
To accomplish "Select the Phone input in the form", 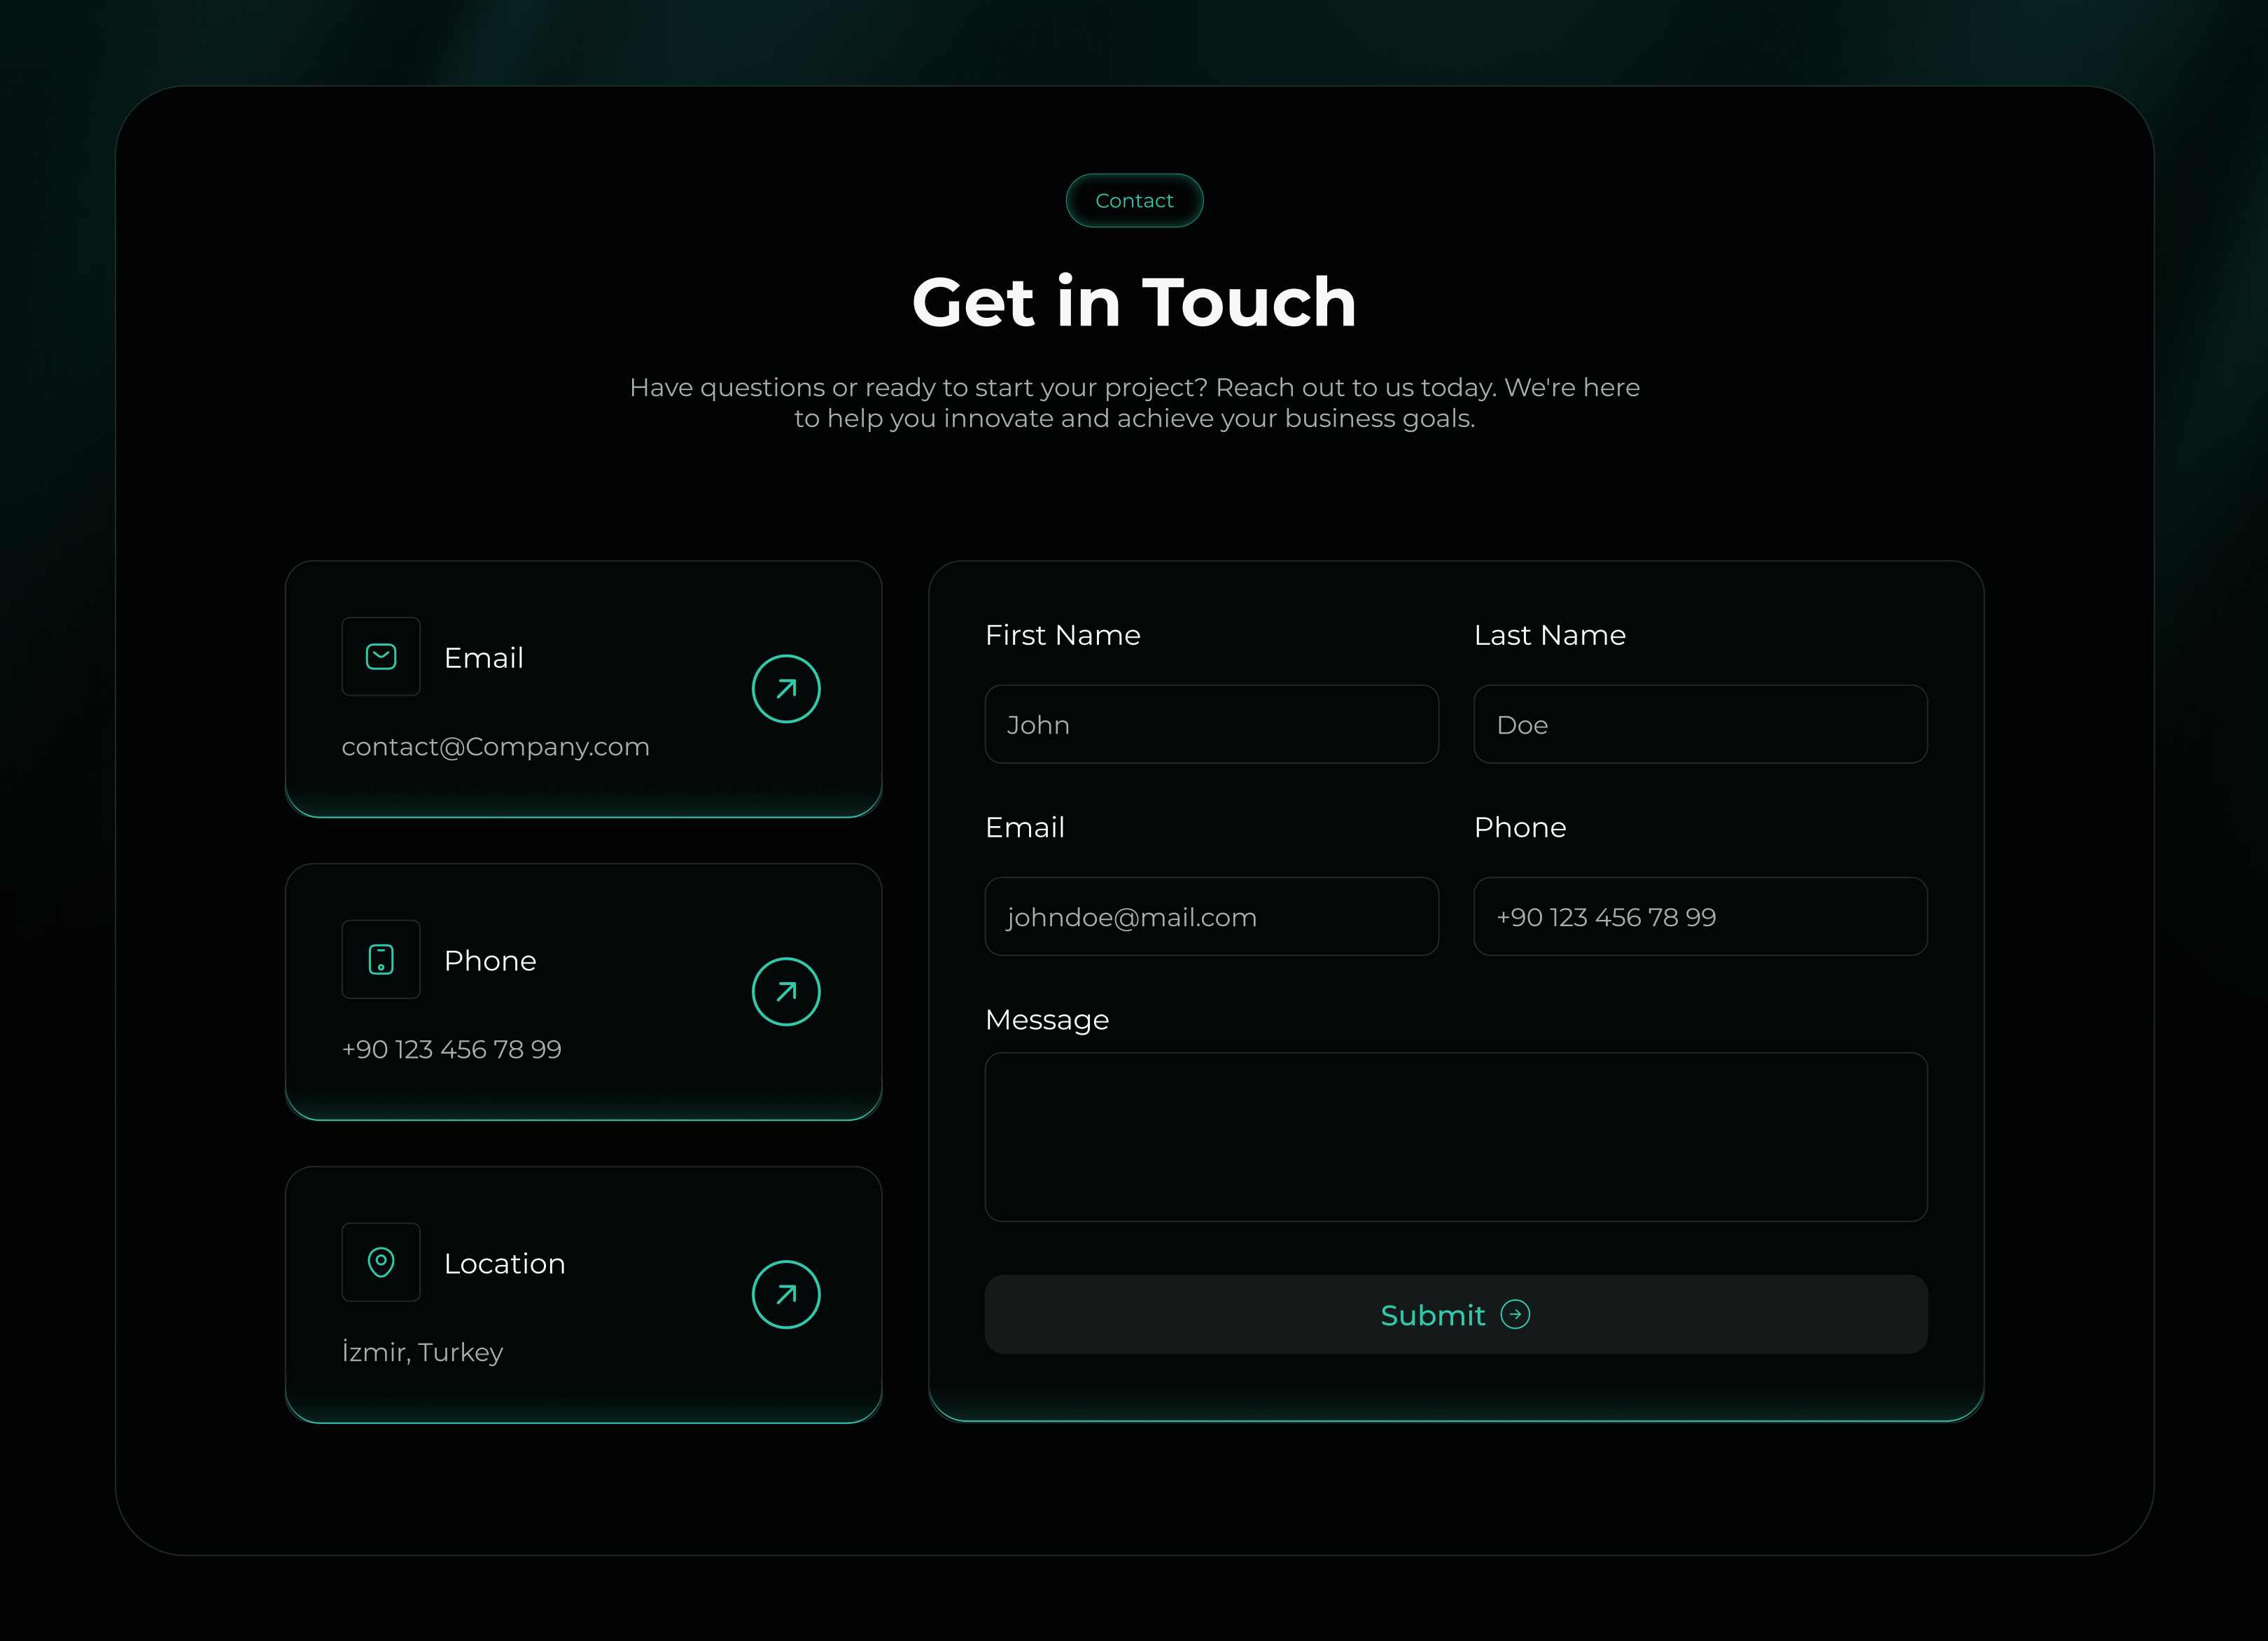I will (1700, 916).
